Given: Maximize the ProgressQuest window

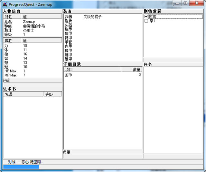Looking at the screenshot, I should 185,3.
